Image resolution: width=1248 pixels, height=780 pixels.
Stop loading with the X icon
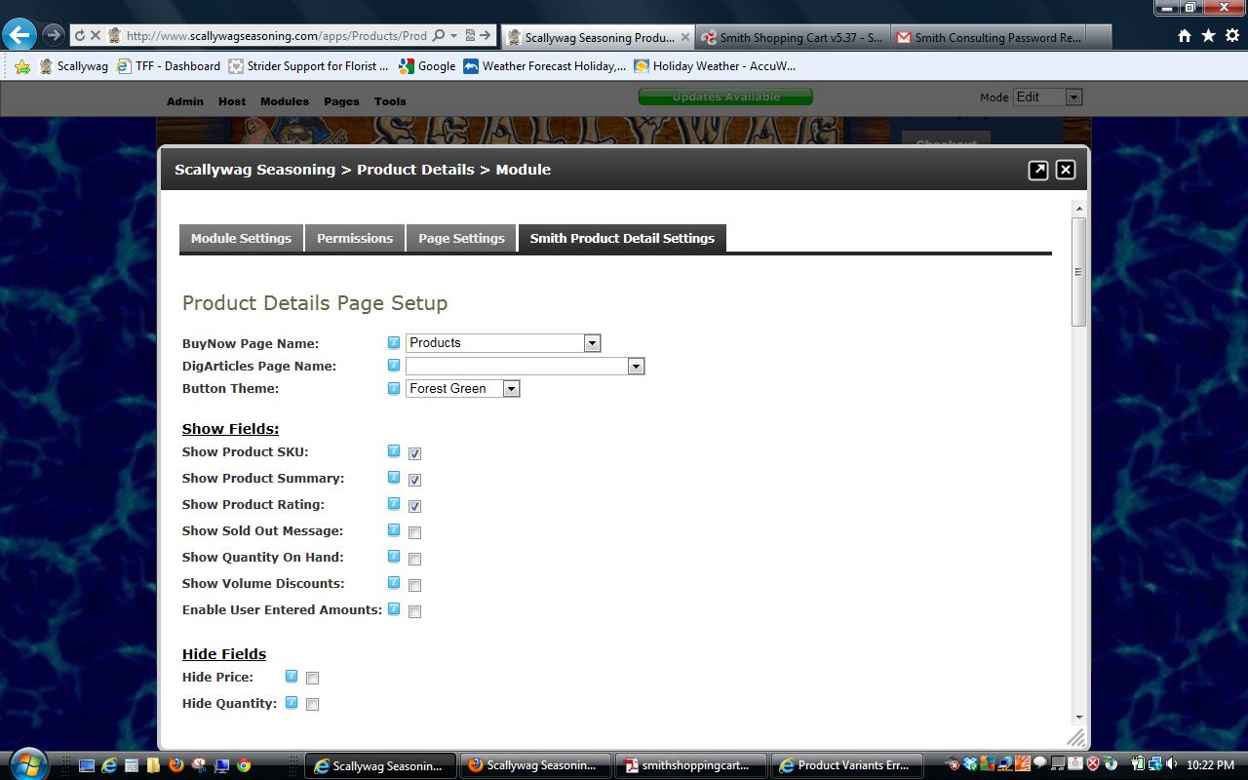pos(96,35)
